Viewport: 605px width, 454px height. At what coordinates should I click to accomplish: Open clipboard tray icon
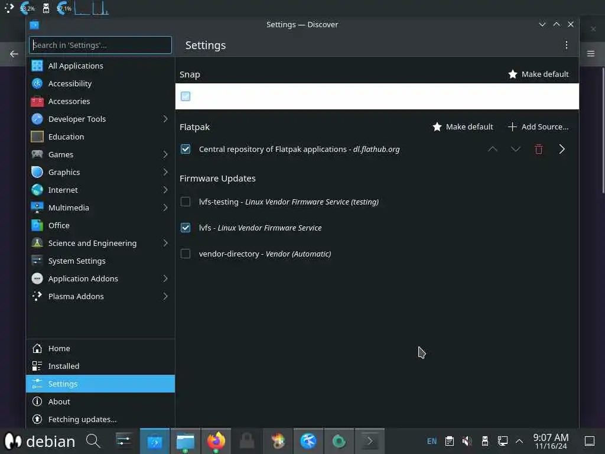coord(450,441)
